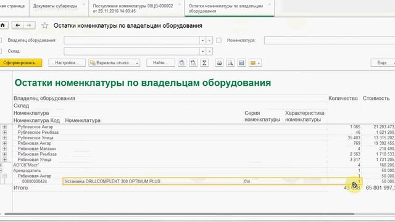Click into the Склад input field
395x222 pixels.
pos(131,51)
